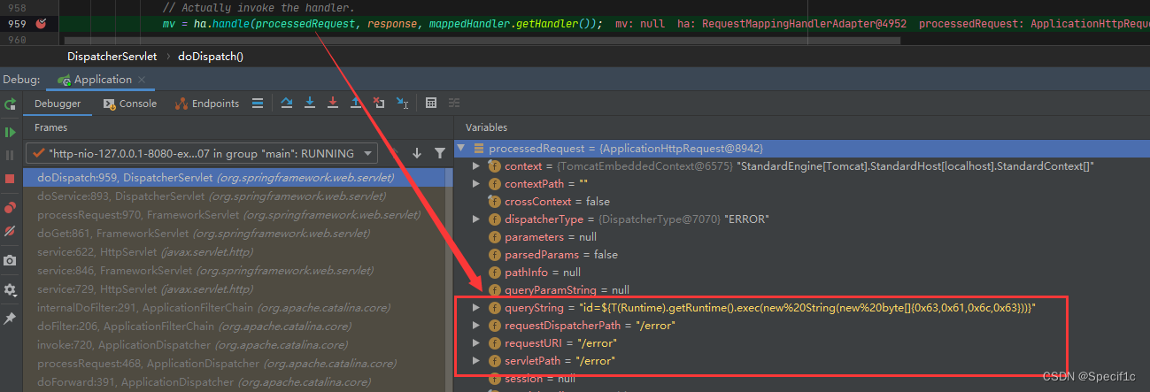Click Trace Current Stream Chain icon
This screenshot has width=1150, height=392.
[454, 104]
